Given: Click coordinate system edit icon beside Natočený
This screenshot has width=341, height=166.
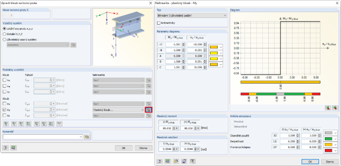Looking at the screenshot, I should click(x=73, y=45).
